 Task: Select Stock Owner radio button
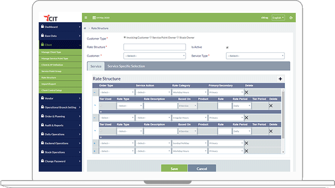(x=178, y=38)
